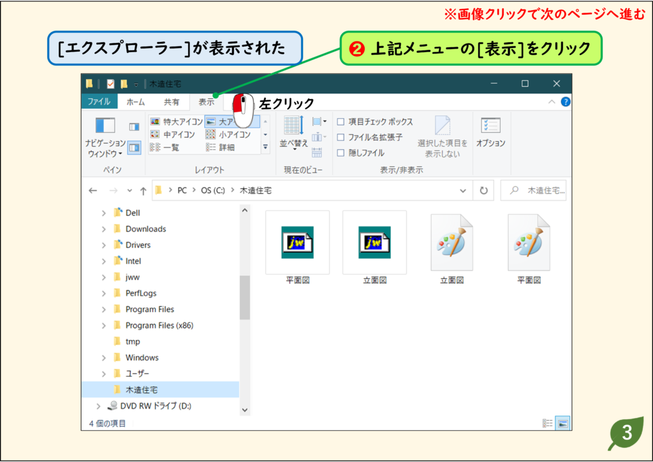
Task: Enable 項目チェック ボックス checkbox
Action: (x=341, y=122)
